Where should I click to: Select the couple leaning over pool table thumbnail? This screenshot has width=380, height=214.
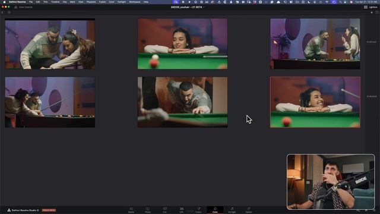50,44
